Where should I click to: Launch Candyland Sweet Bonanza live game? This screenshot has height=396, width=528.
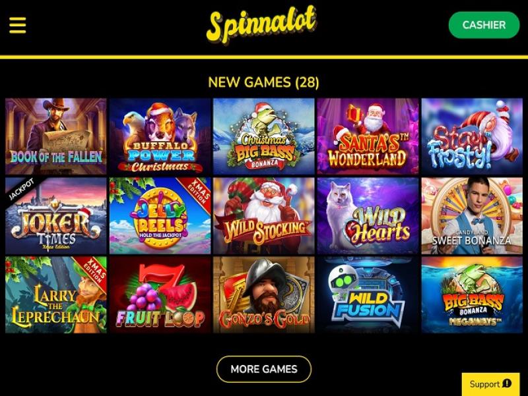[x=472, y=215]
